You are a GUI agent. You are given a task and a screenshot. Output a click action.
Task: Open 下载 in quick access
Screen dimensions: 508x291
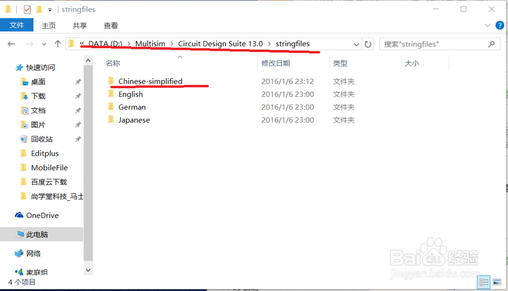coord(38,96)
